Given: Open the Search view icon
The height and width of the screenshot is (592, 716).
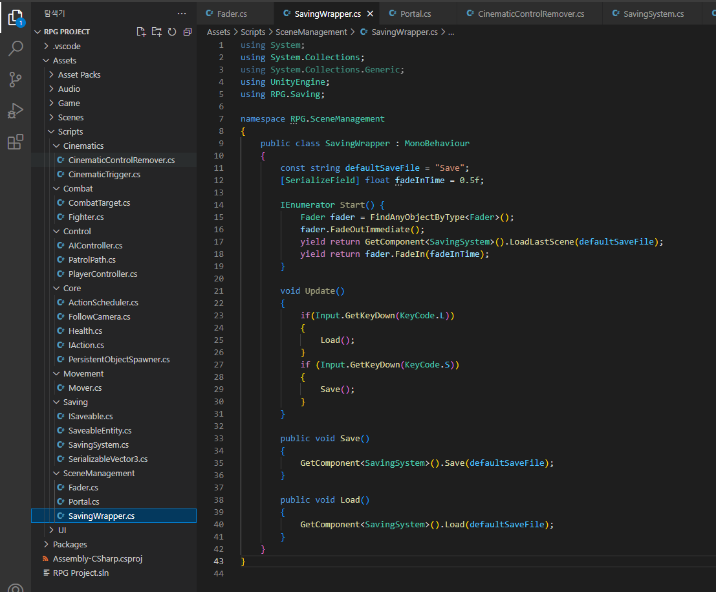Looking at the screenshot, I should [15, 49].
